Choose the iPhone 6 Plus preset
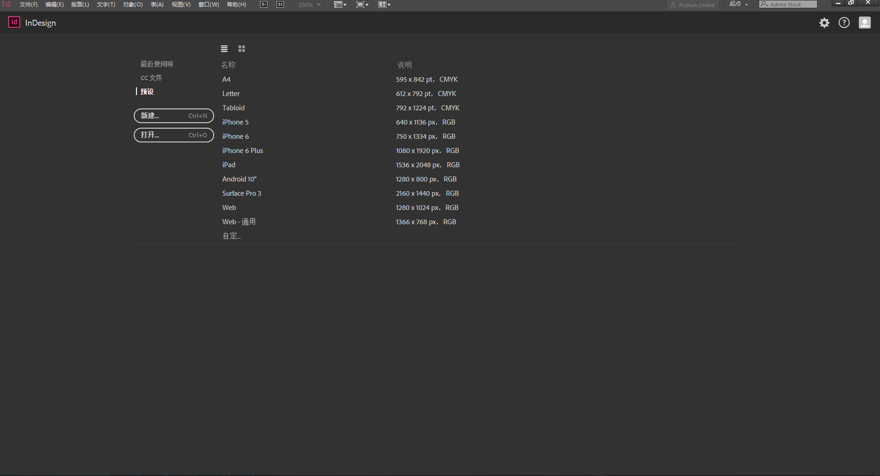The width and height of the screenshot is (880, 476). [243, 151]
